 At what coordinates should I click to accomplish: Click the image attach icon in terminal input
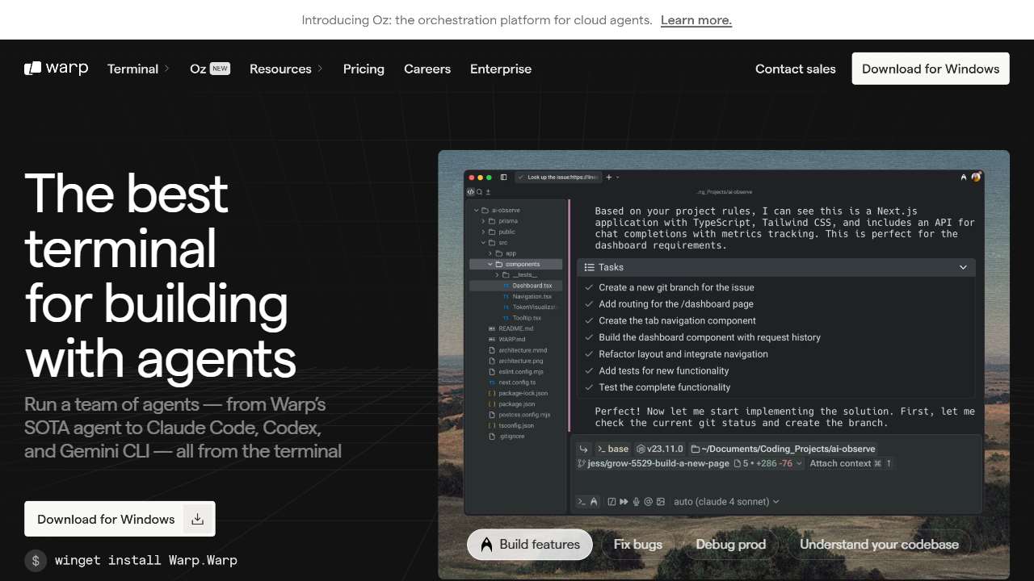661,502
